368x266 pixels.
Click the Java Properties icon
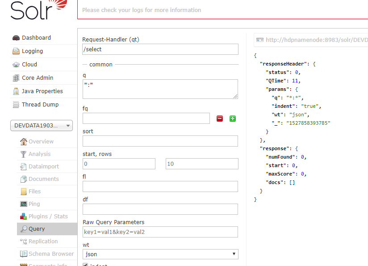pyautogui.click(x=16, y=91)
